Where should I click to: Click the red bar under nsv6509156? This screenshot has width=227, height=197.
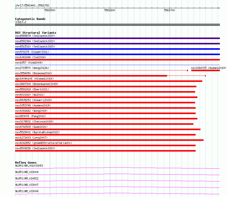(105, 151)
